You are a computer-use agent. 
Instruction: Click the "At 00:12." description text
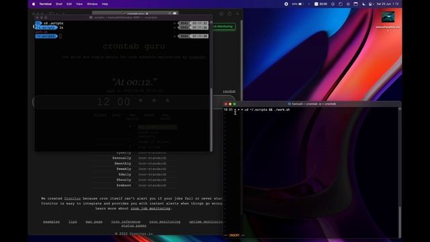(x=134, y=82)
